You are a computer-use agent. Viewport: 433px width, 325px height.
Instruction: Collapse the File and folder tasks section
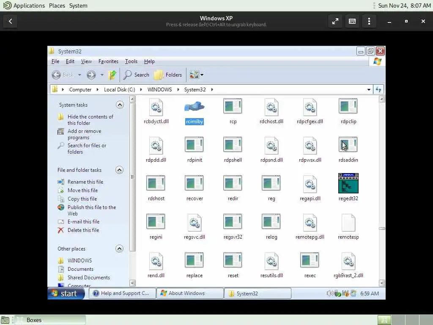120,170
